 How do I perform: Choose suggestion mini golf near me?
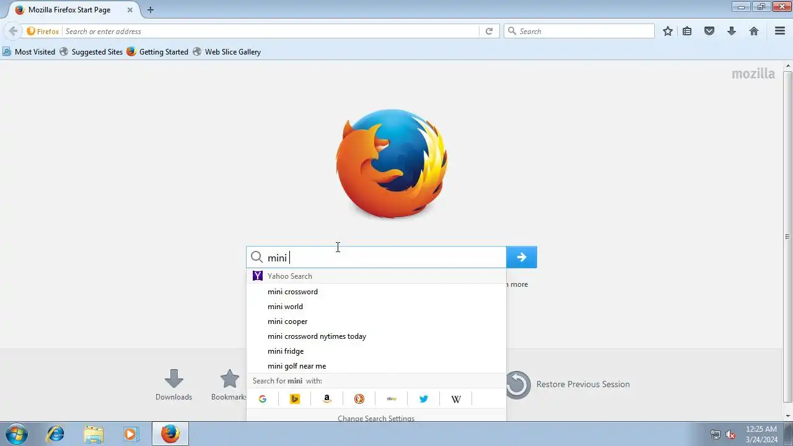[376, 366]
